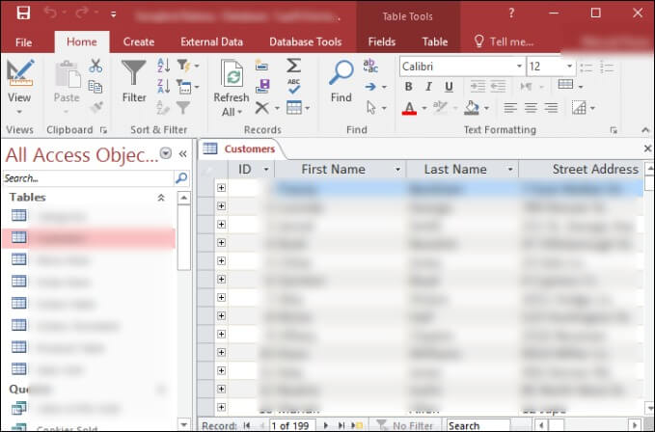
Task: Click the navigation pane Search box
Action: (x=87, y=178)
